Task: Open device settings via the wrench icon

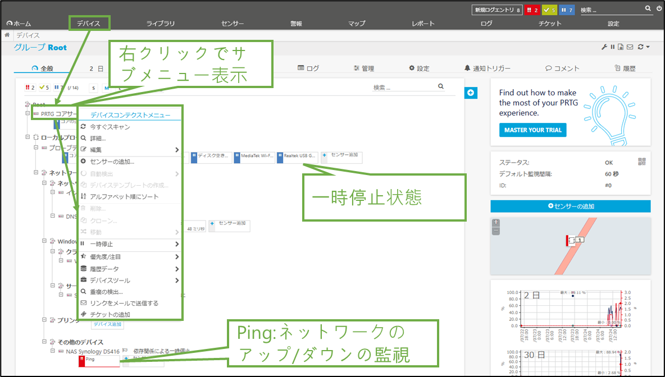Action: click(x=604, y=47)
